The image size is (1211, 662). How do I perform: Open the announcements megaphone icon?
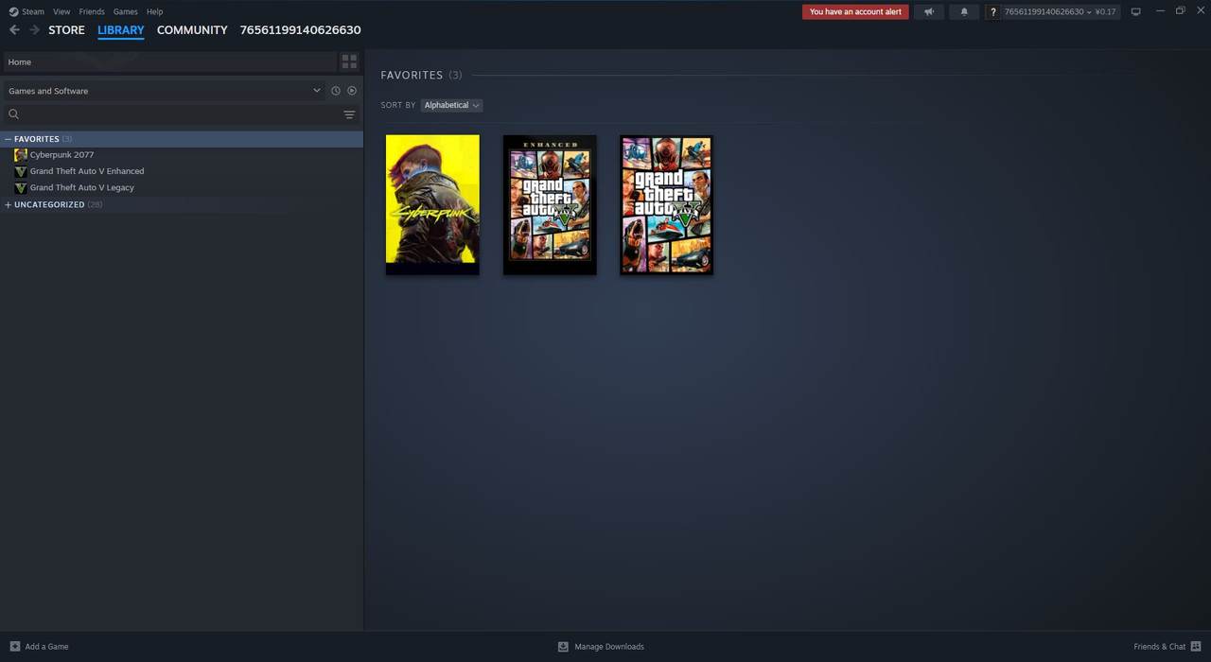coord(928,11)
